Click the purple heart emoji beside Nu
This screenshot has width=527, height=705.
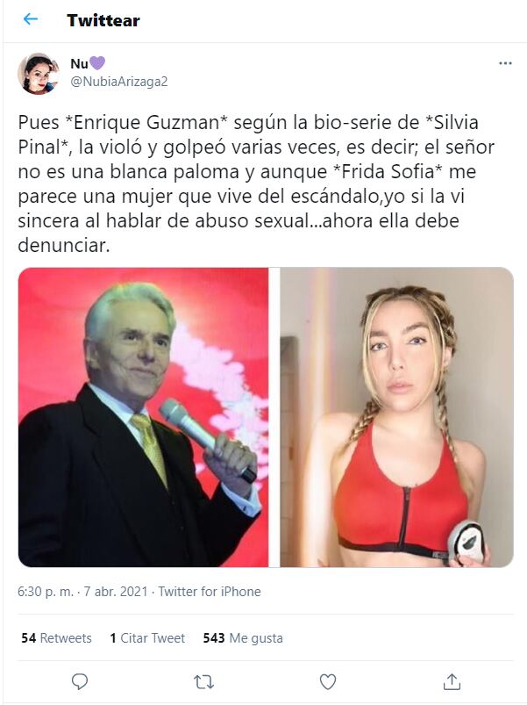tap(97, 63)
